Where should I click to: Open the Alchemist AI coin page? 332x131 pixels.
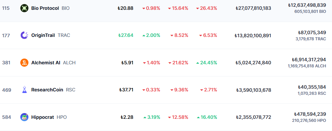46,63
